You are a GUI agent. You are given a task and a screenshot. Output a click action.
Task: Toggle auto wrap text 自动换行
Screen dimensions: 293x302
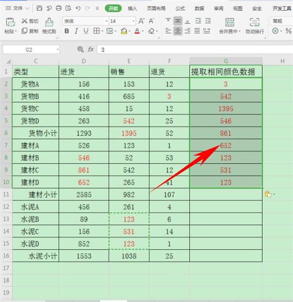click(254, 26)
